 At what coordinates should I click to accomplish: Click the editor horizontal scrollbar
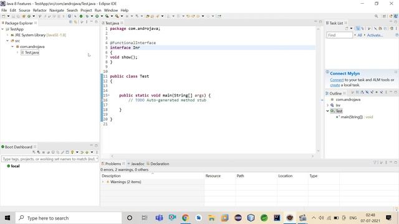(x=213, y=156)
